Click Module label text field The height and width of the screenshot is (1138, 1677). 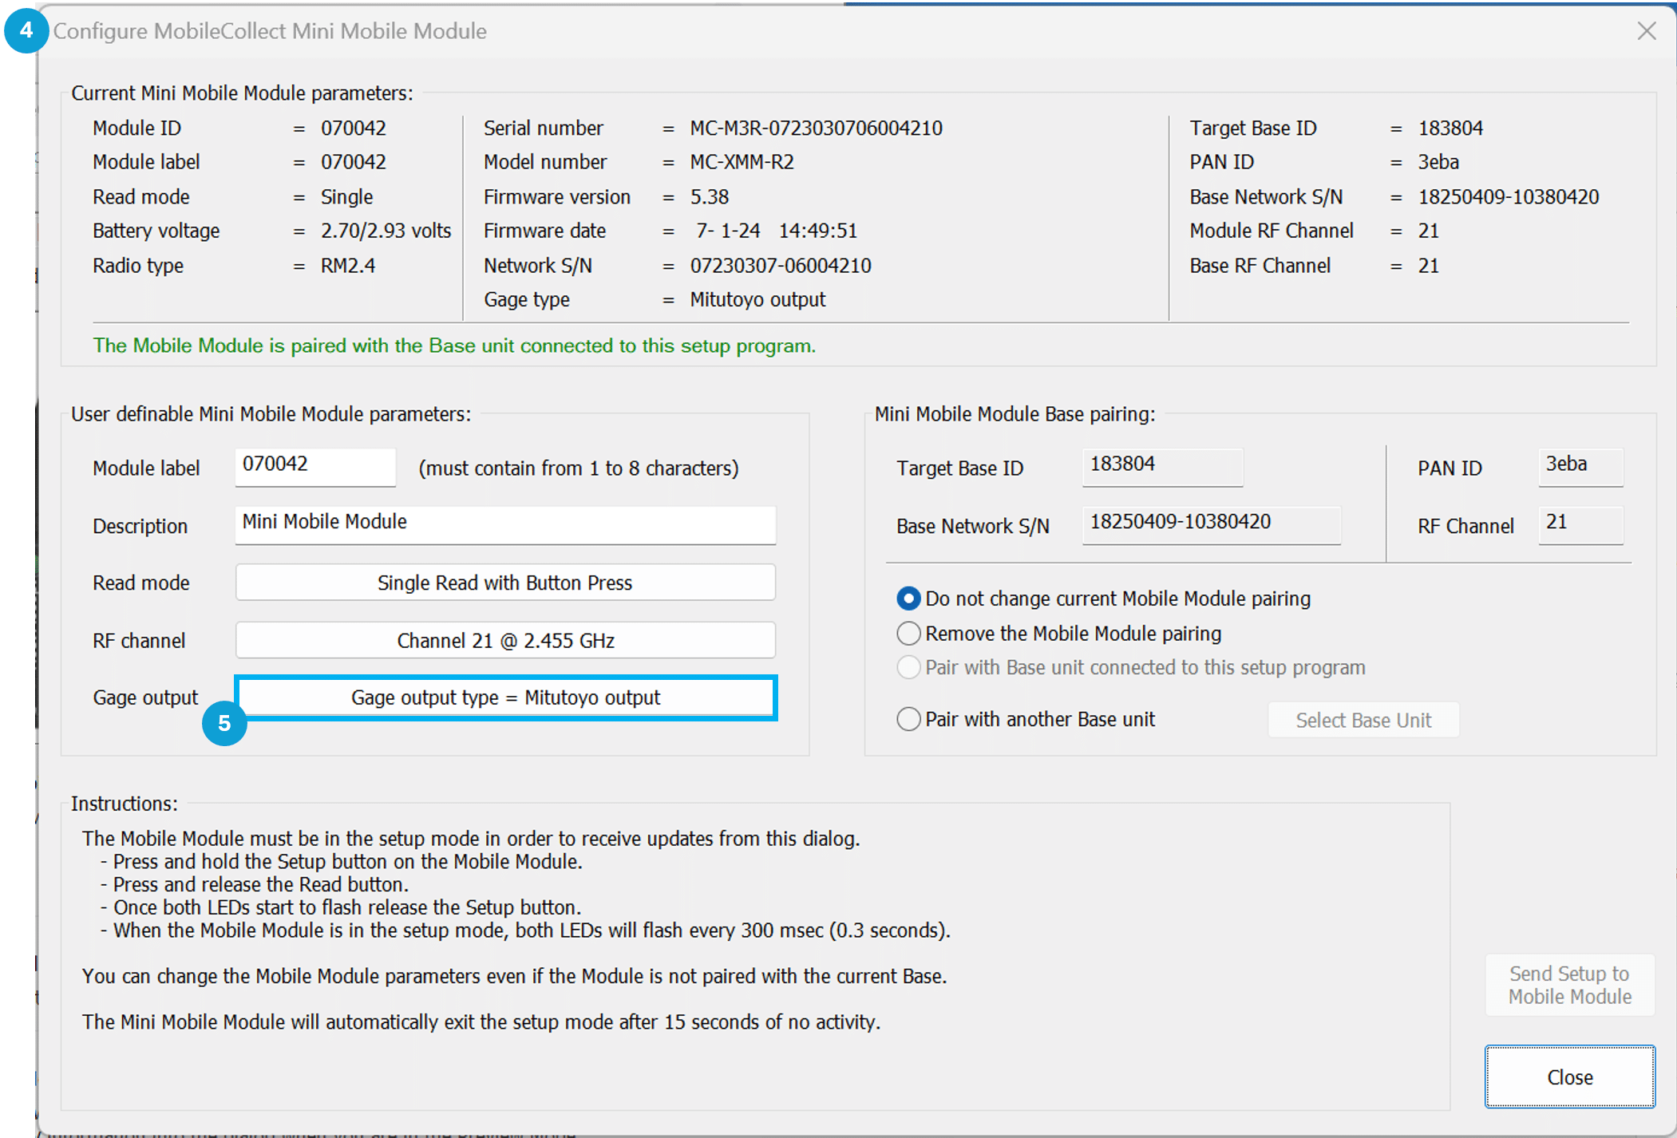[x=315, y=466]
